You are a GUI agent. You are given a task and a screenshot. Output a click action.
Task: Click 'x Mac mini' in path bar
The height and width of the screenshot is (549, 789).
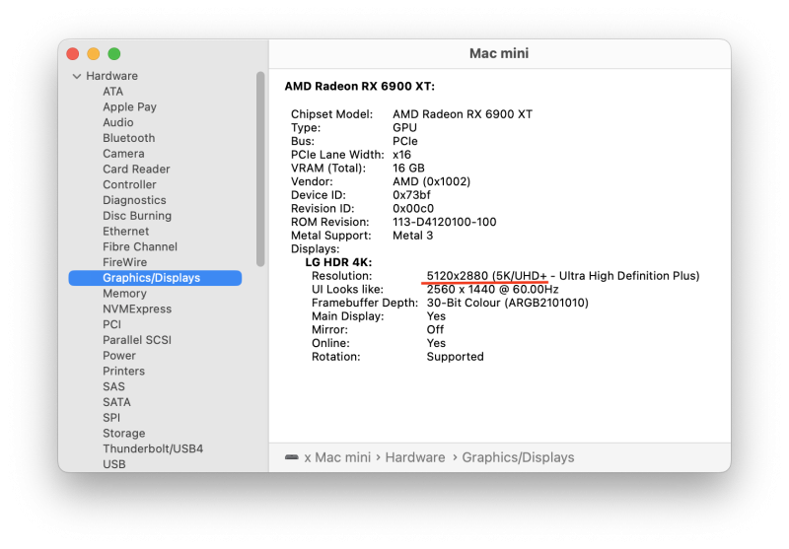click(x=337, y=457)
